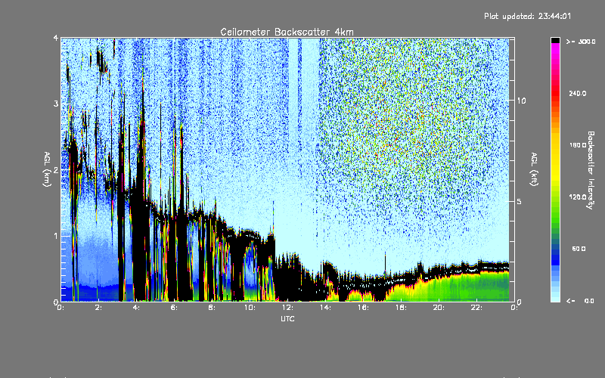Click the 'AGL (km)' left axis label
The height and width of the screenshot is (378, 605).
point(47,169)
